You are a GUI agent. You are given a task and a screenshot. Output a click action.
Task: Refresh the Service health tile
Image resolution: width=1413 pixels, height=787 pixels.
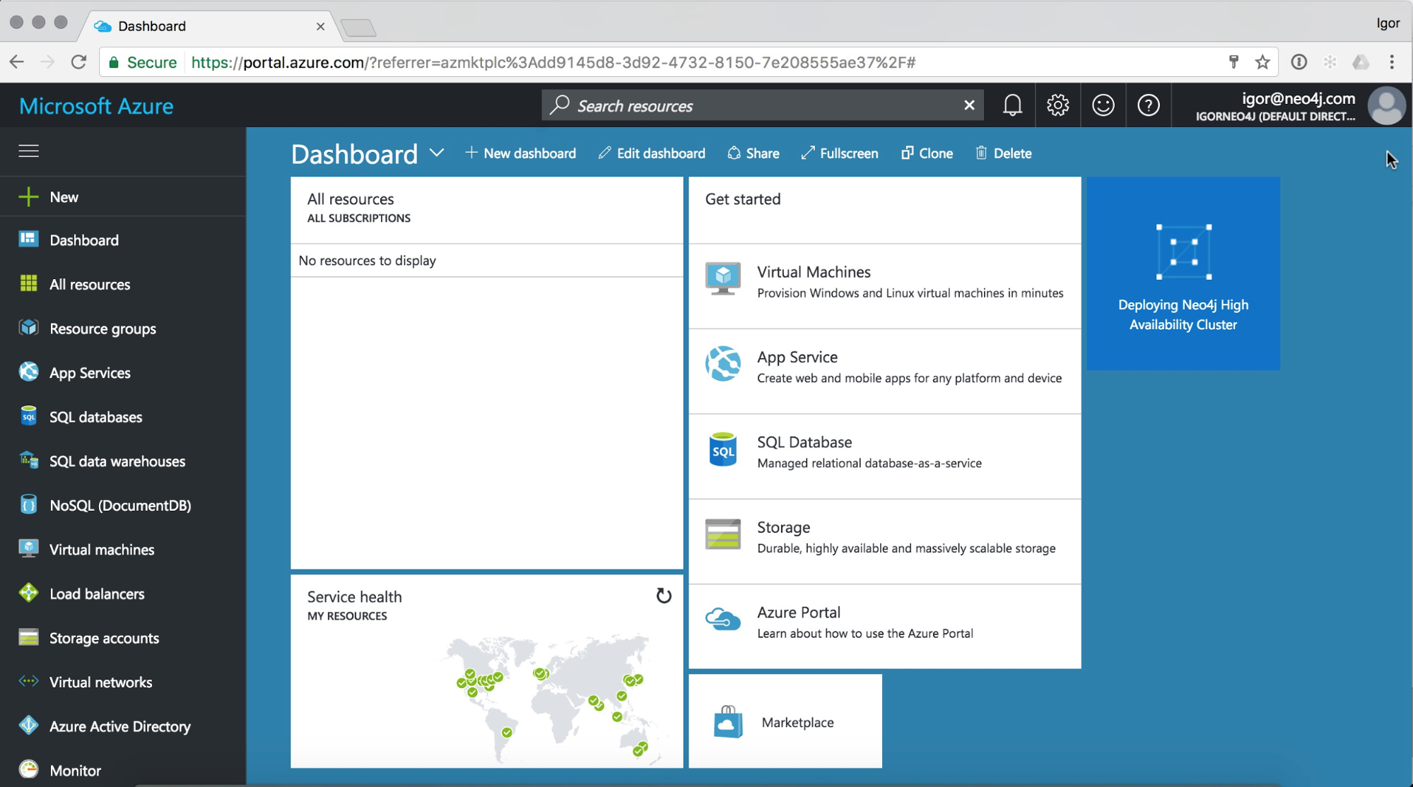pos(663,596)
